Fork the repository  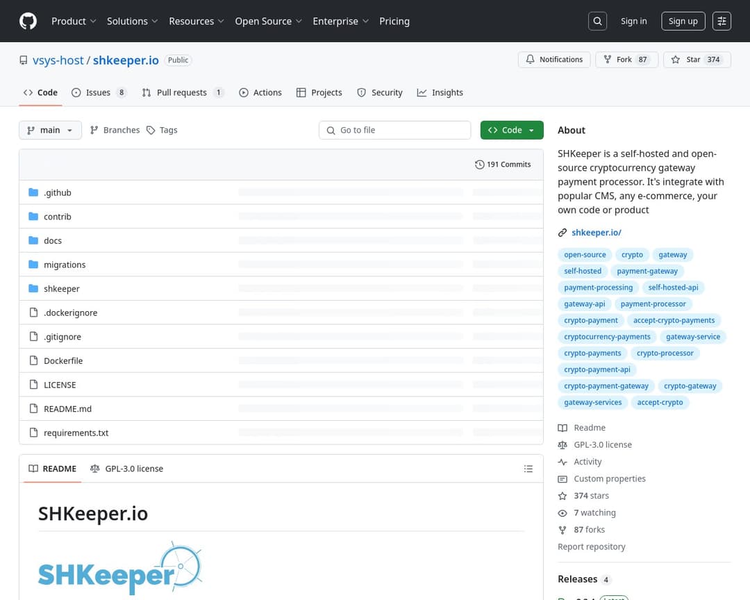tap(626, 60)
